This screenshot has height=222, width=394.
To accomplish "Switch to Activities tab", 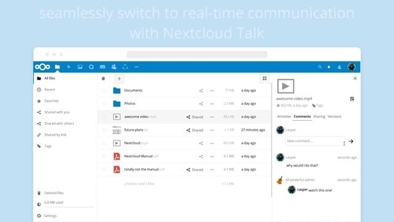I will tap(284, 117).
